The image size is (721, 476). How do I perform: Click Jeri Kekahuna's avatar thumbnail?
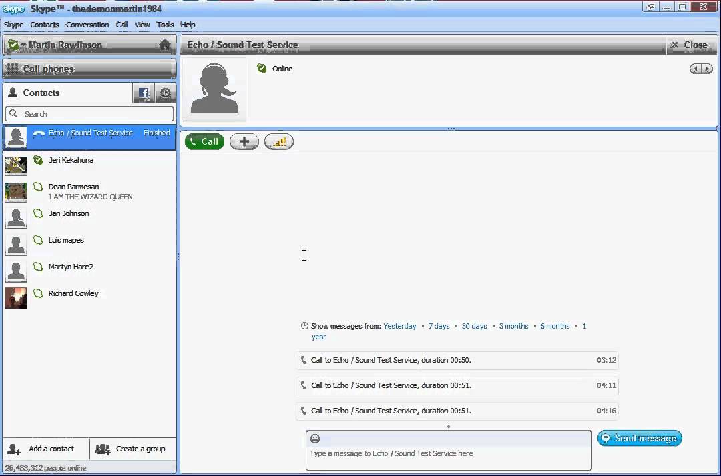click(x=16, y=165)
